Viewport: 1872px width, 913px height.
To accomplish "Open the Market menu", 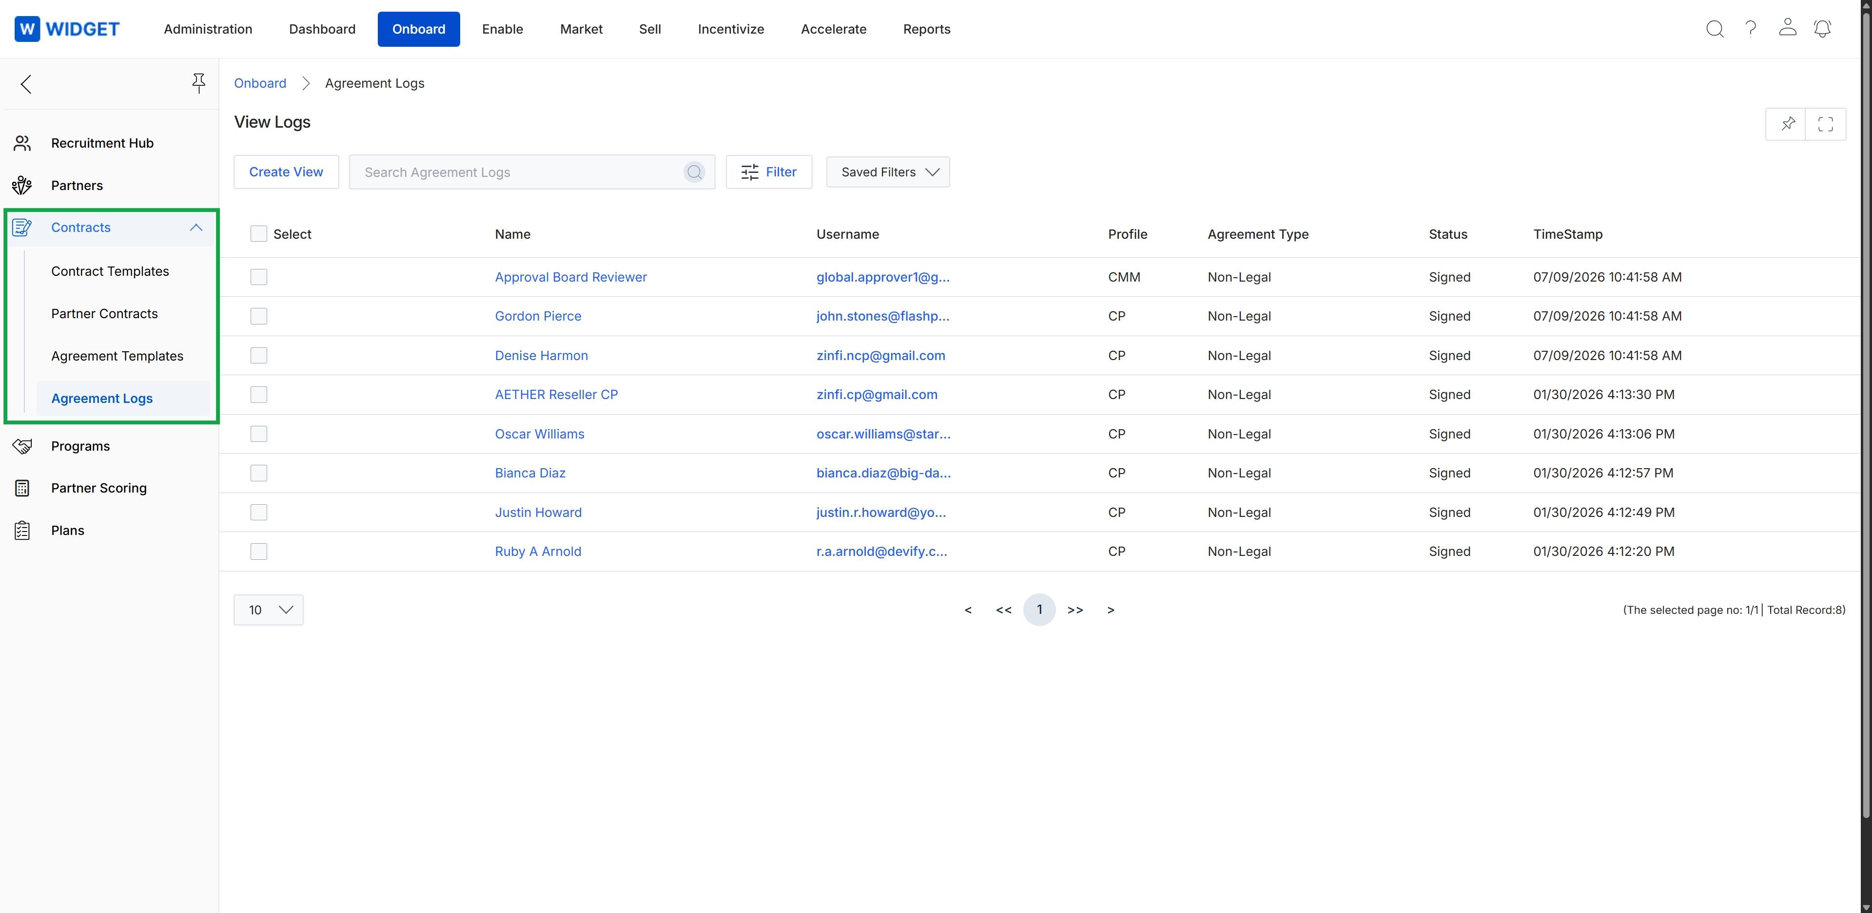I will (x=582, y=29).
